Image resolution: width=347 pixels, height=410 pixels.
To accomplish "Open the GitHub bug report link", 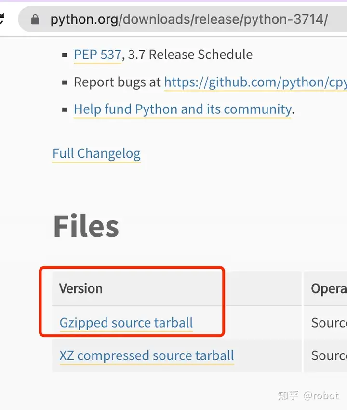I will click(255, 82).
